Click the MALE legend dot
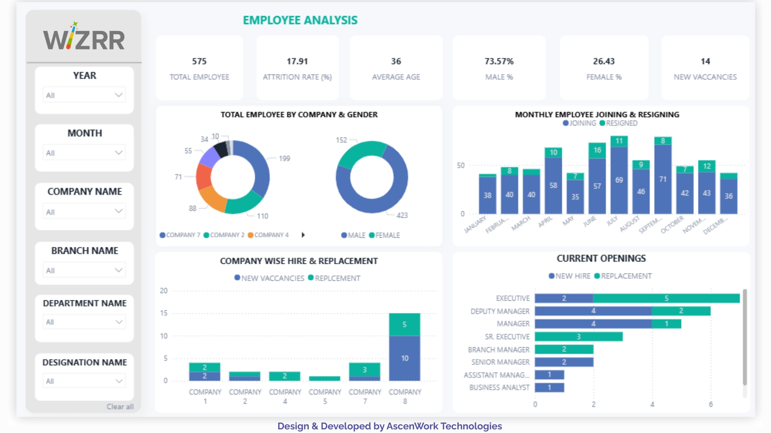Screen dimensions: 771x433 [x=344, y=235]
